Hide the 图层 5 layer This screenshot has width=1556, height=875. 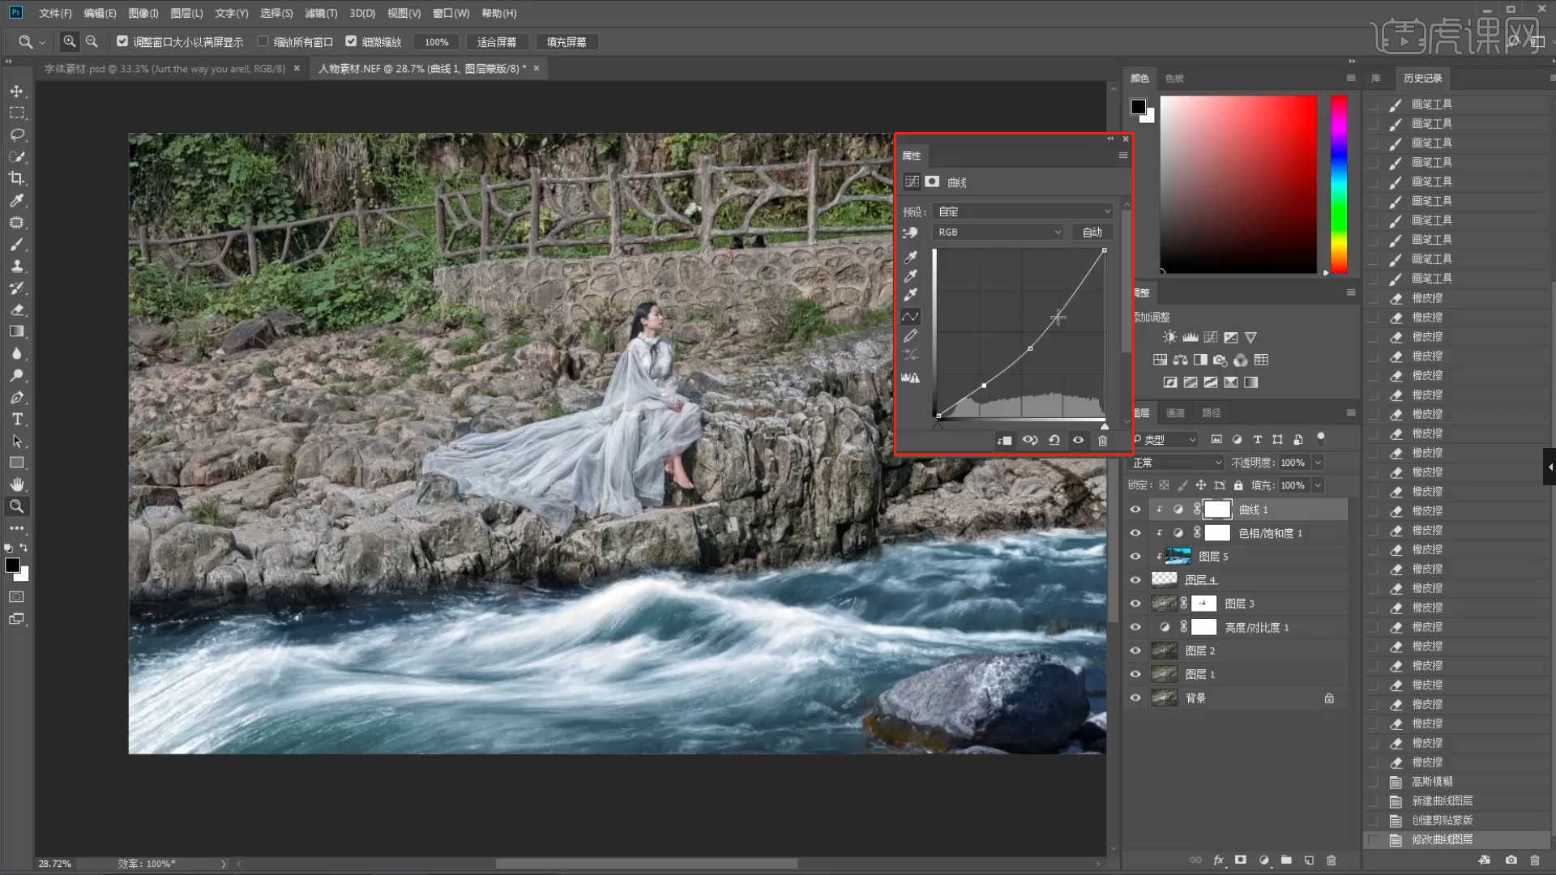(x=1135, y=557)
